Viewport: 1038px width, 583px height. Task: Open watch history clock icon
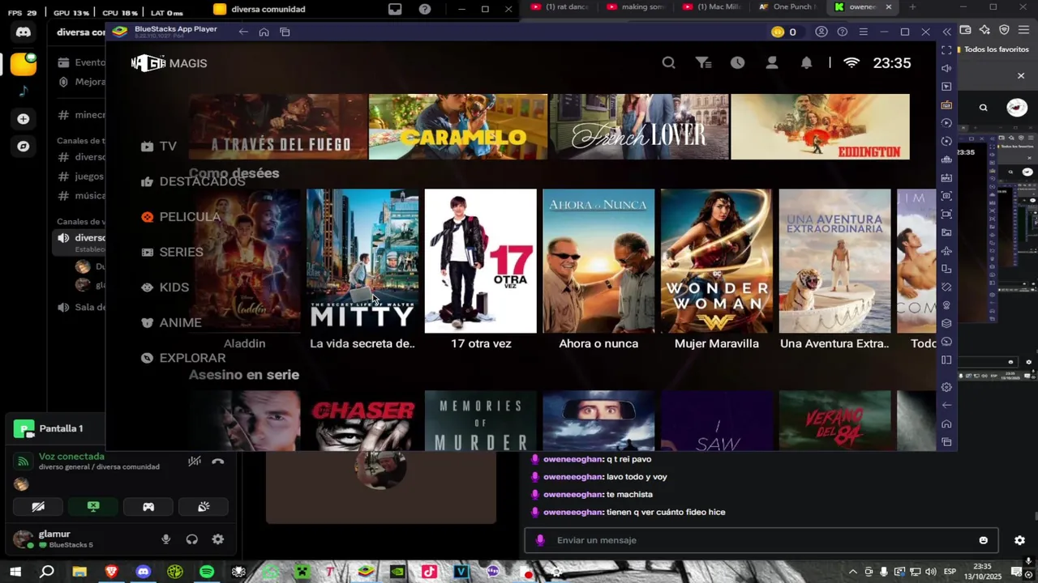coord(737,62)
